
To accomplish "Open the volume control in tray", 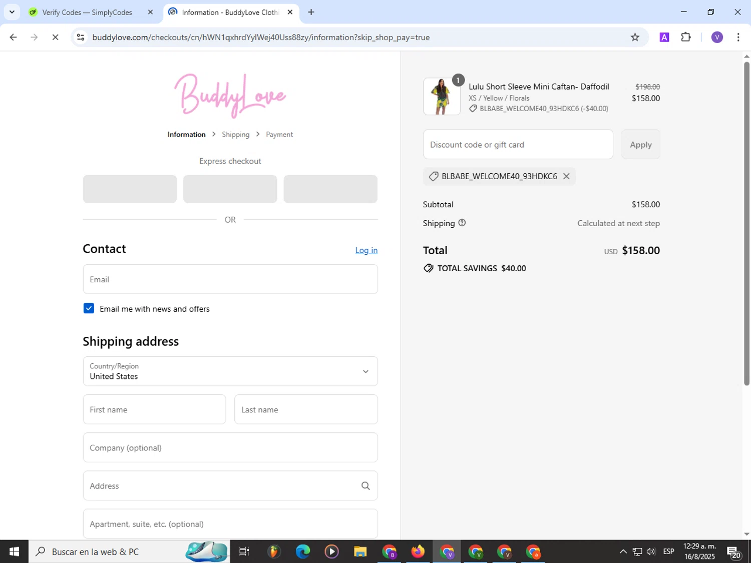I will coord(651,551).
